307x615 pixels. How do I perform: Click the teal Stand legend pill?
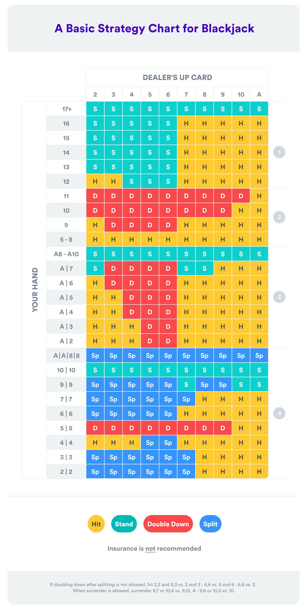tap(124, 524)
